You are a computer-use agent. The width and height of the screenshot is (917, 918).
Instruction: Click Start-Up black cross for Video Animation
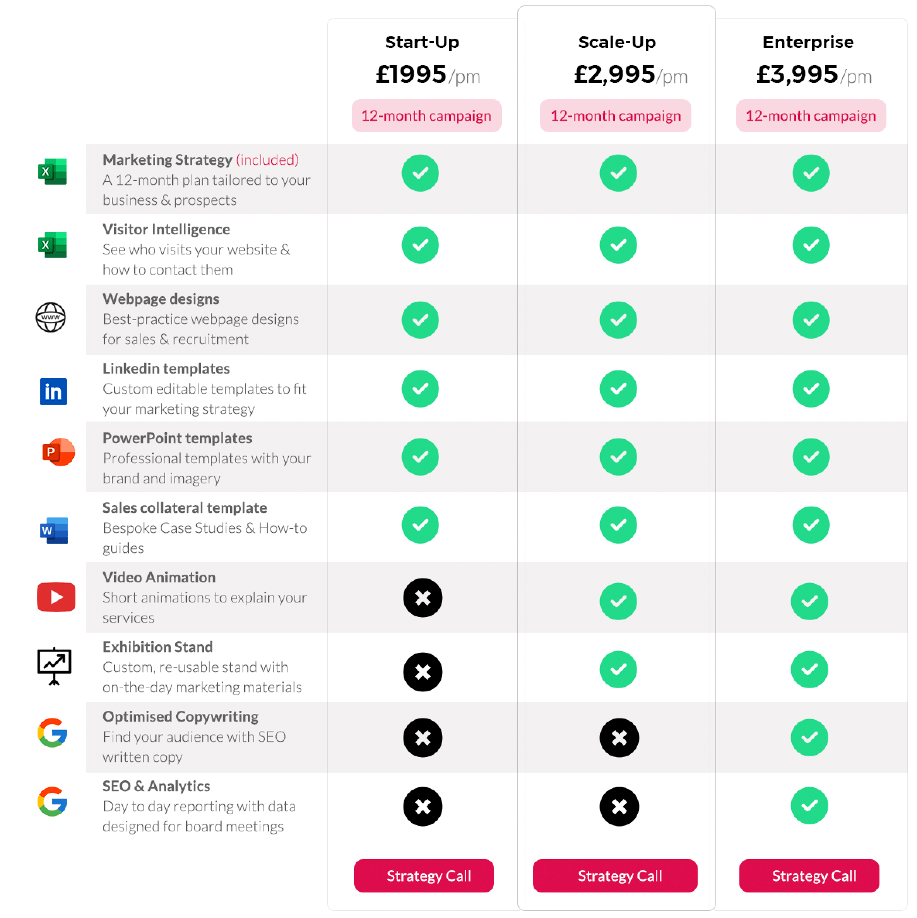422,597
